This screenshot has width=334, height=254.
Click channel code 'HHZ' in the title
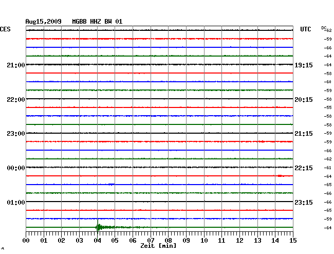pyautogui.click(x=96, y=22)
